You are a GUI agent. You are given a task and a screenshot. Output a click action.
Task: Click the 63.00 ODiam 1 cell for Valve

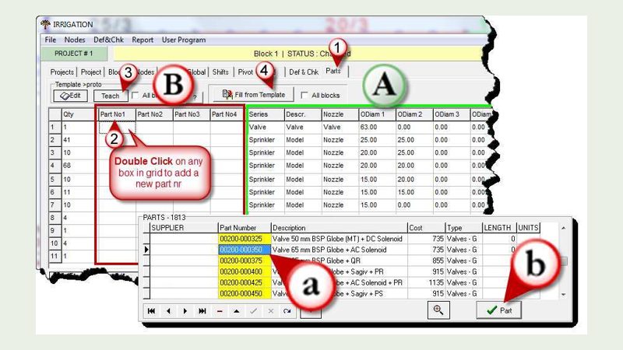[x=377, y=127]
